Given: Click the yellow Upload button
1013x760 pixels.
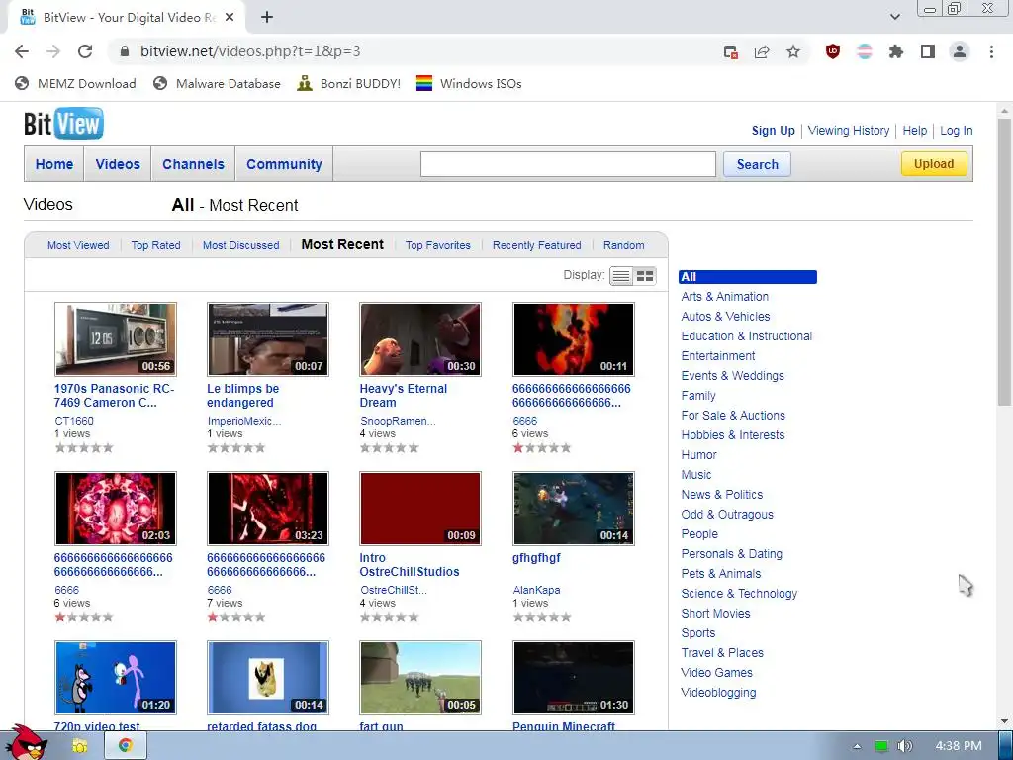Looking at the screenshot, I should (x=934, y=163).
